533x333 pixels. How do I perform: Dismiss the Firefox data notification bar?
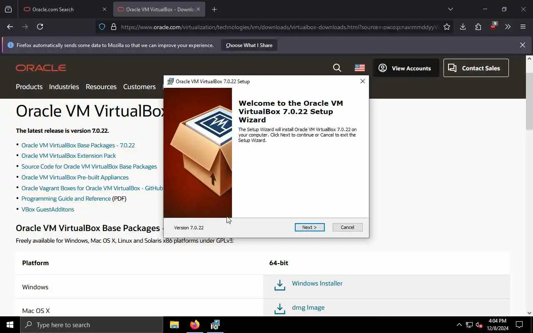pos(522,45)
